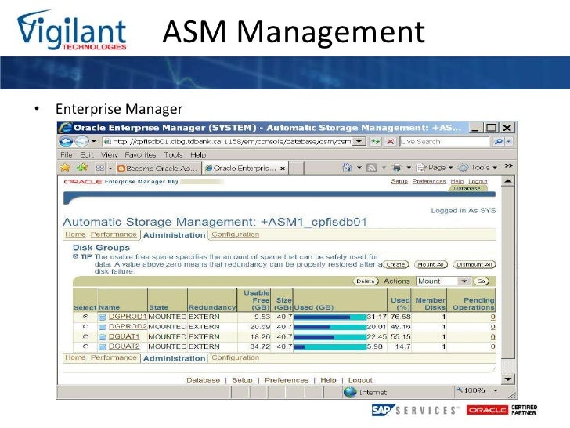Screen dimensions: 570x428
Task: Click the vertical scrollbar up arrow
Action: (508, 181)
